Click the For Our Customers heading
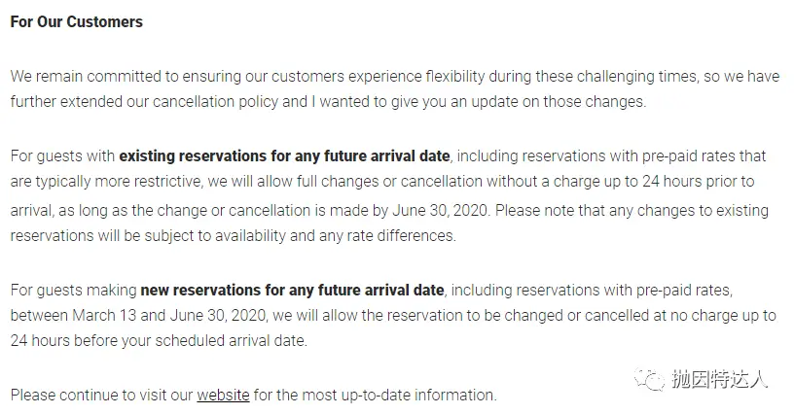 (x=76, y=21)
